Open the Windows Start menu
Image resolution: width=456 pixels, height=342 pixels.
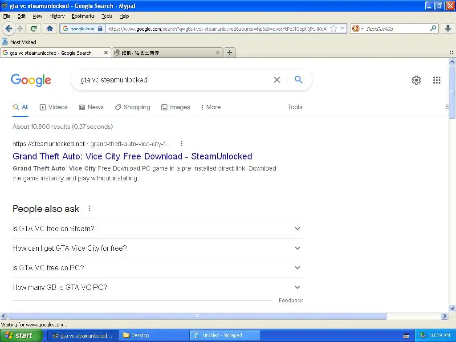[21, 335]
